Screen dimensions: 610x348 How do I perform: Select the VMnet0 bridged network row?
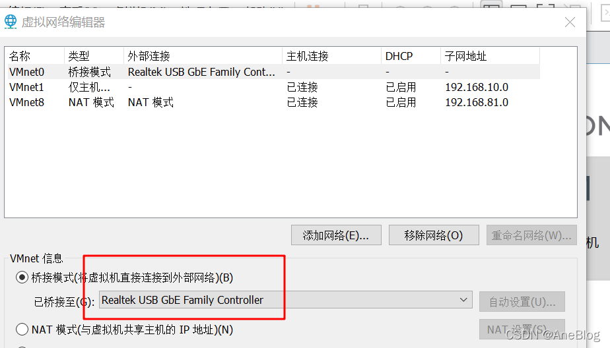tap(274, 72)
